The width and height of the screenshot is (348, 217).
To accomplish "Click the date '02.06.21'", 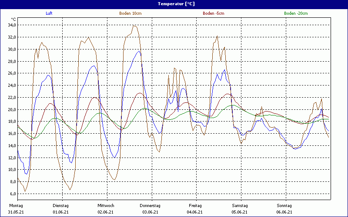I will click(105, 212).
